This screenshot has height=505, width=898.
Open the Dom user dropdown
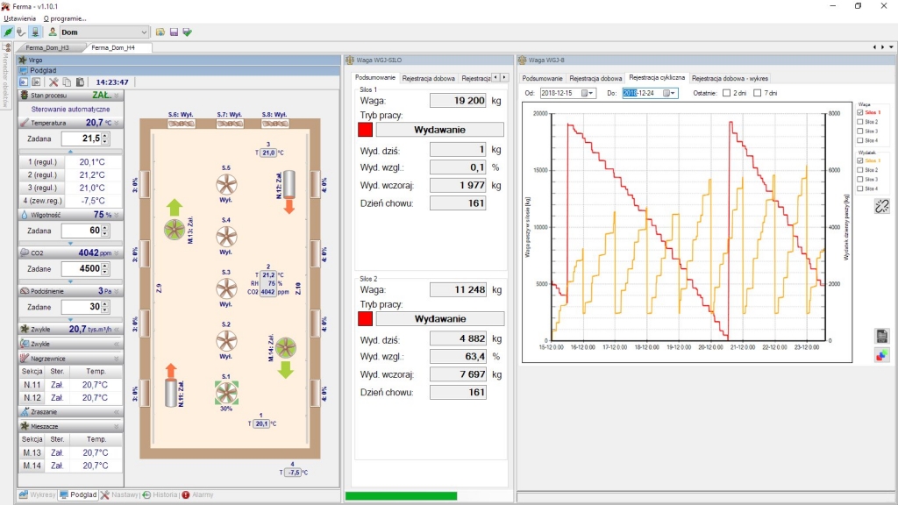coord(144,32)
